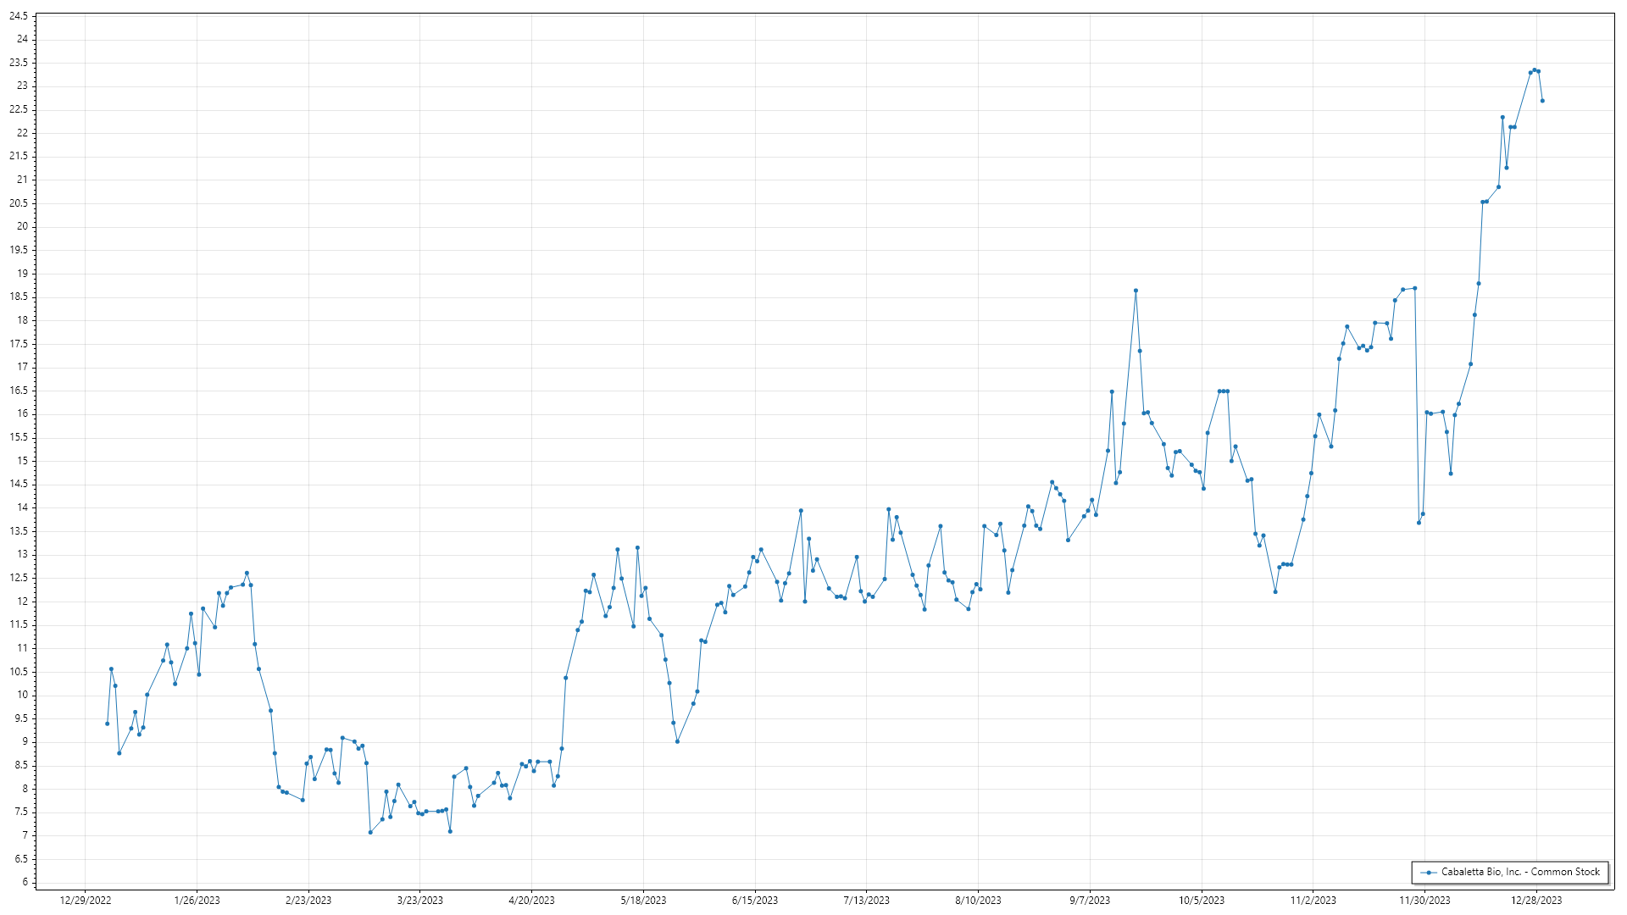This screenshot has height=915, width=1627.
Task: Click the 6 y-axis tick label
Action: (25, 882)
